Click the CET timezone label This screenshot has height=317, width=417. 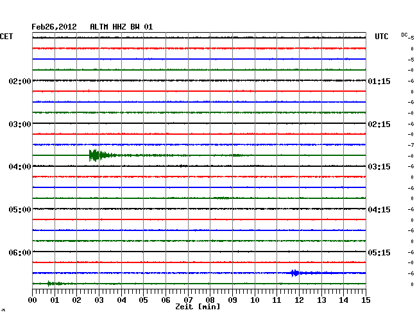point(6,37)
